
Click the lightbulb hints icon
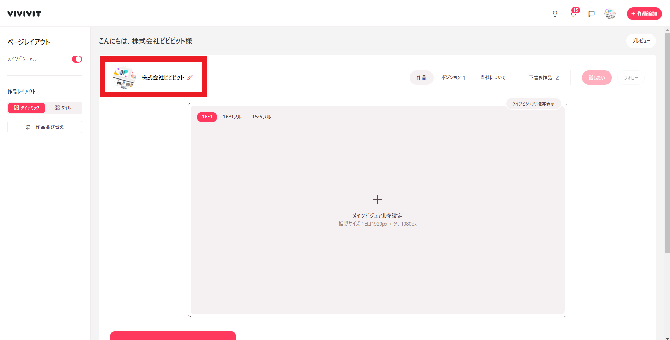555,14
